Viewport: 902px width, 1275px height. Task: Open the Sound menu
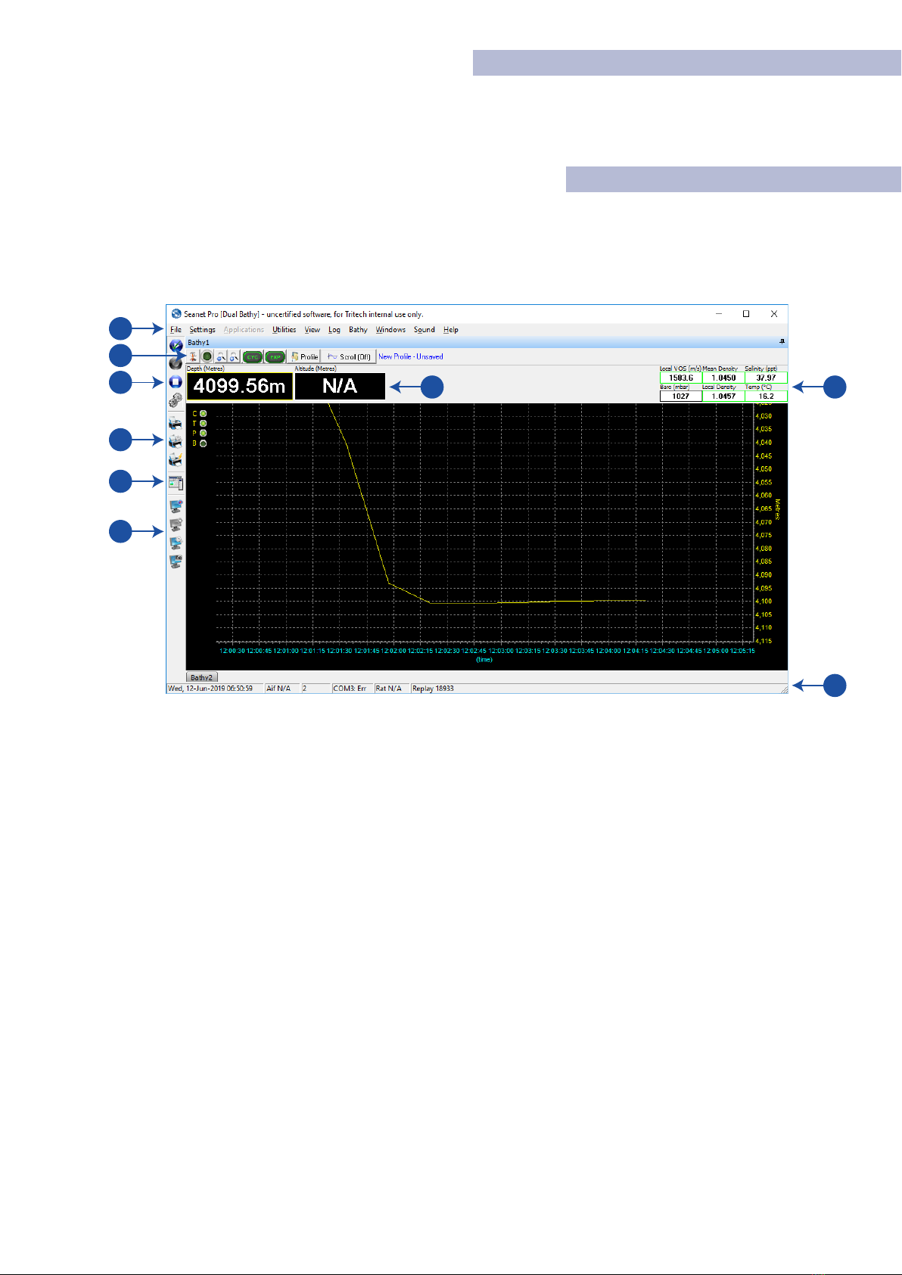[x=425, y=330]
